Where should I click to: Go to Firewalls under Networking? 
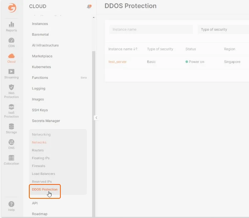(x=39, y=166)
